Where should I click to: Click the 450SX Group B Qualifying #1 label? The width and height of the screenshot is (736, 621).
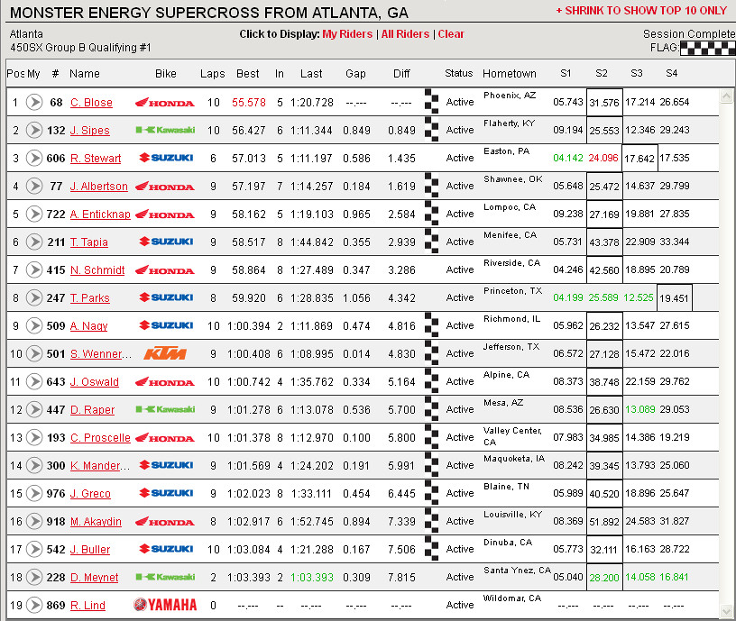tap(80, 48)
